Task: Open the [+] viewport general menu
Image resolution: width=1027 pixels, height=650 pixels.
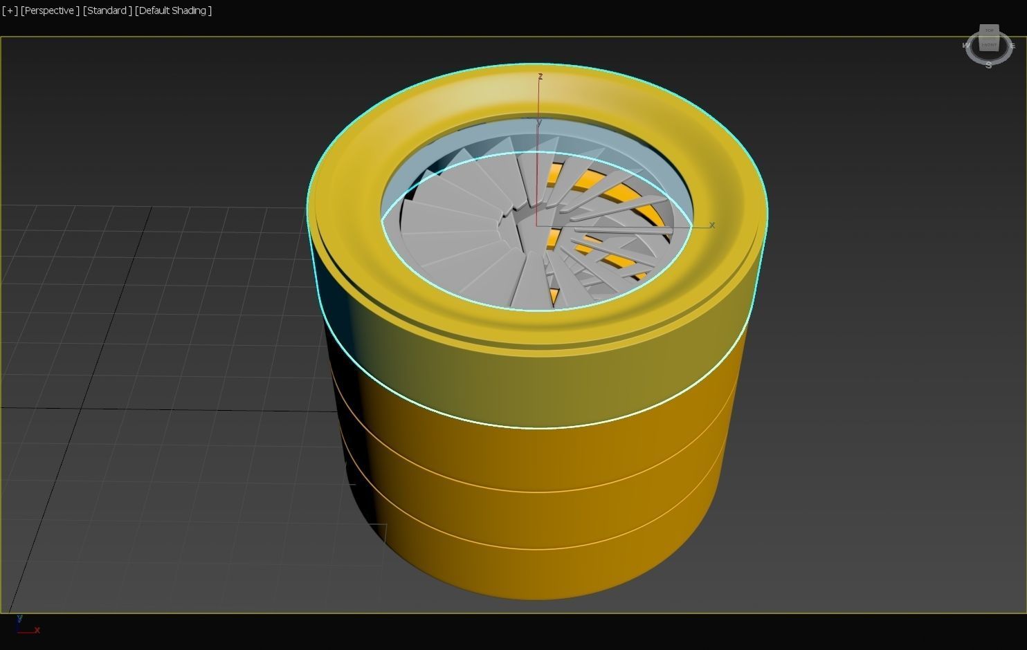Action: point(10,10)
